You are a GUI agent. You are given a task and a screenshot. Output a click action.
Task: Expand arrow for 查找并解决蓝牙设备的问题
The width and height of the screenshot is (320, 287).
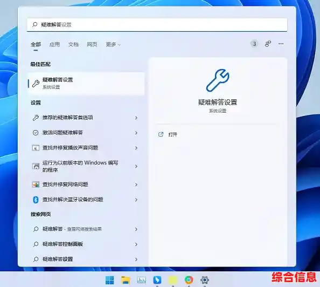coord(136,200)
